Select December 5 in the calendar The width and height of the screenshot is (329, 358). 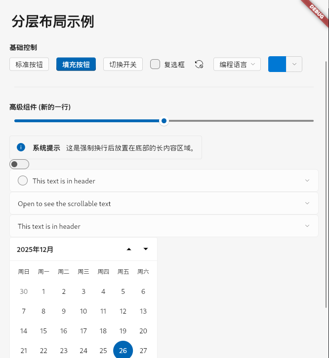click(123, 291)
